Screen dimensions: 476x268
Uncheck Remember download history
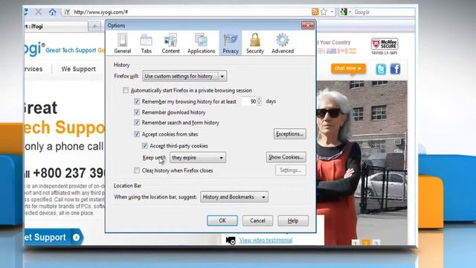(137, 112)
